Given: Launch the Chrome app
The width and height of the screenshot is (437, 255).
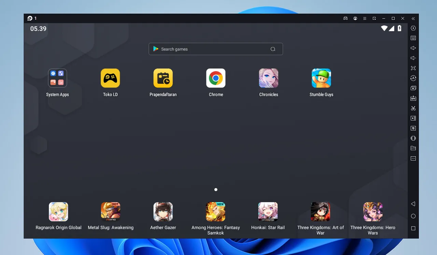Looking at the screenshot, I should click(x=216, y=78).
